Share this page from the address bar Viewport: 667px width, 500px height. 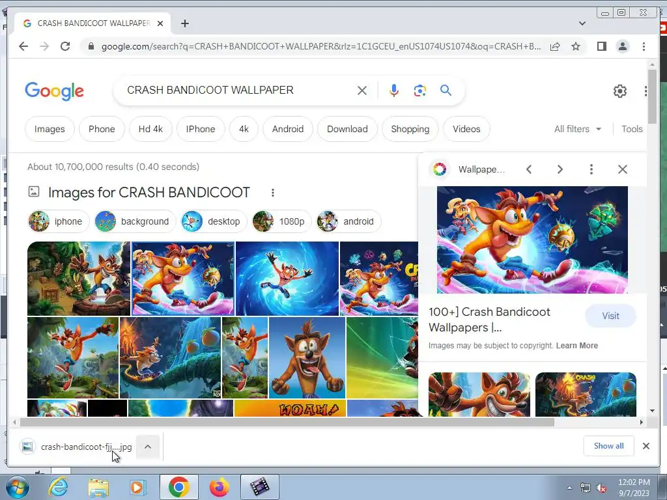tap(555, 46)
